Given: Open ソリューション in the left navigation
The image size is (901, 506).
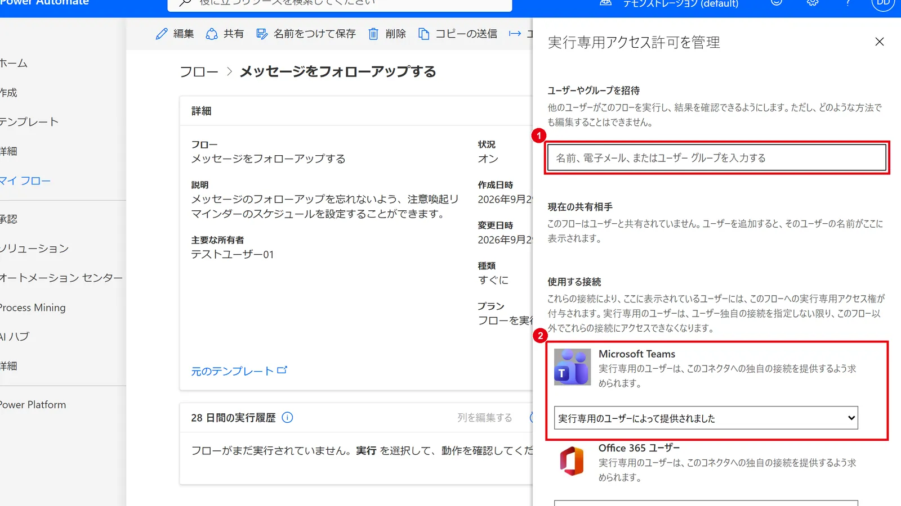Looking at the screenshot, I should point(34,248).
